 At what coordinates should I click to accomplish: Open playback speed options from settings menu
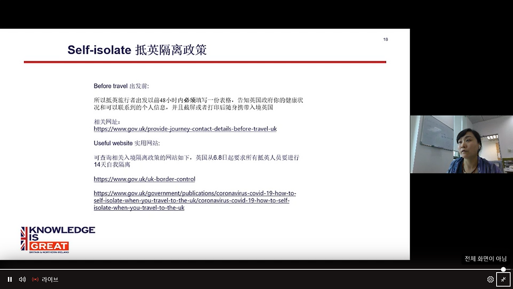(490, 279)
